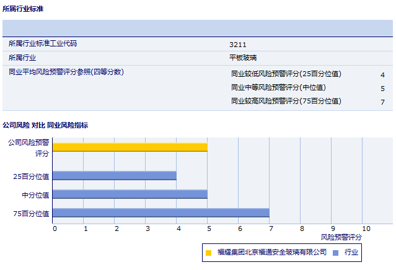Click the yellow legend marker for 福耀集团
396x270 pixels.
[209, 253]
